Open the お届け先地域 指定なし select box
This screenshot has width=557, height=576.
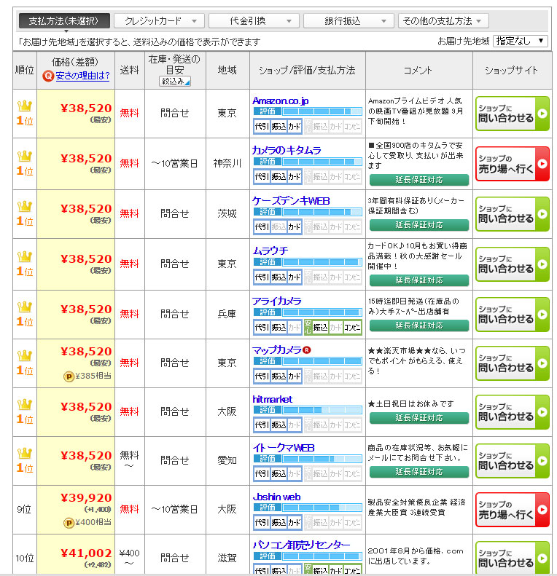521,41
